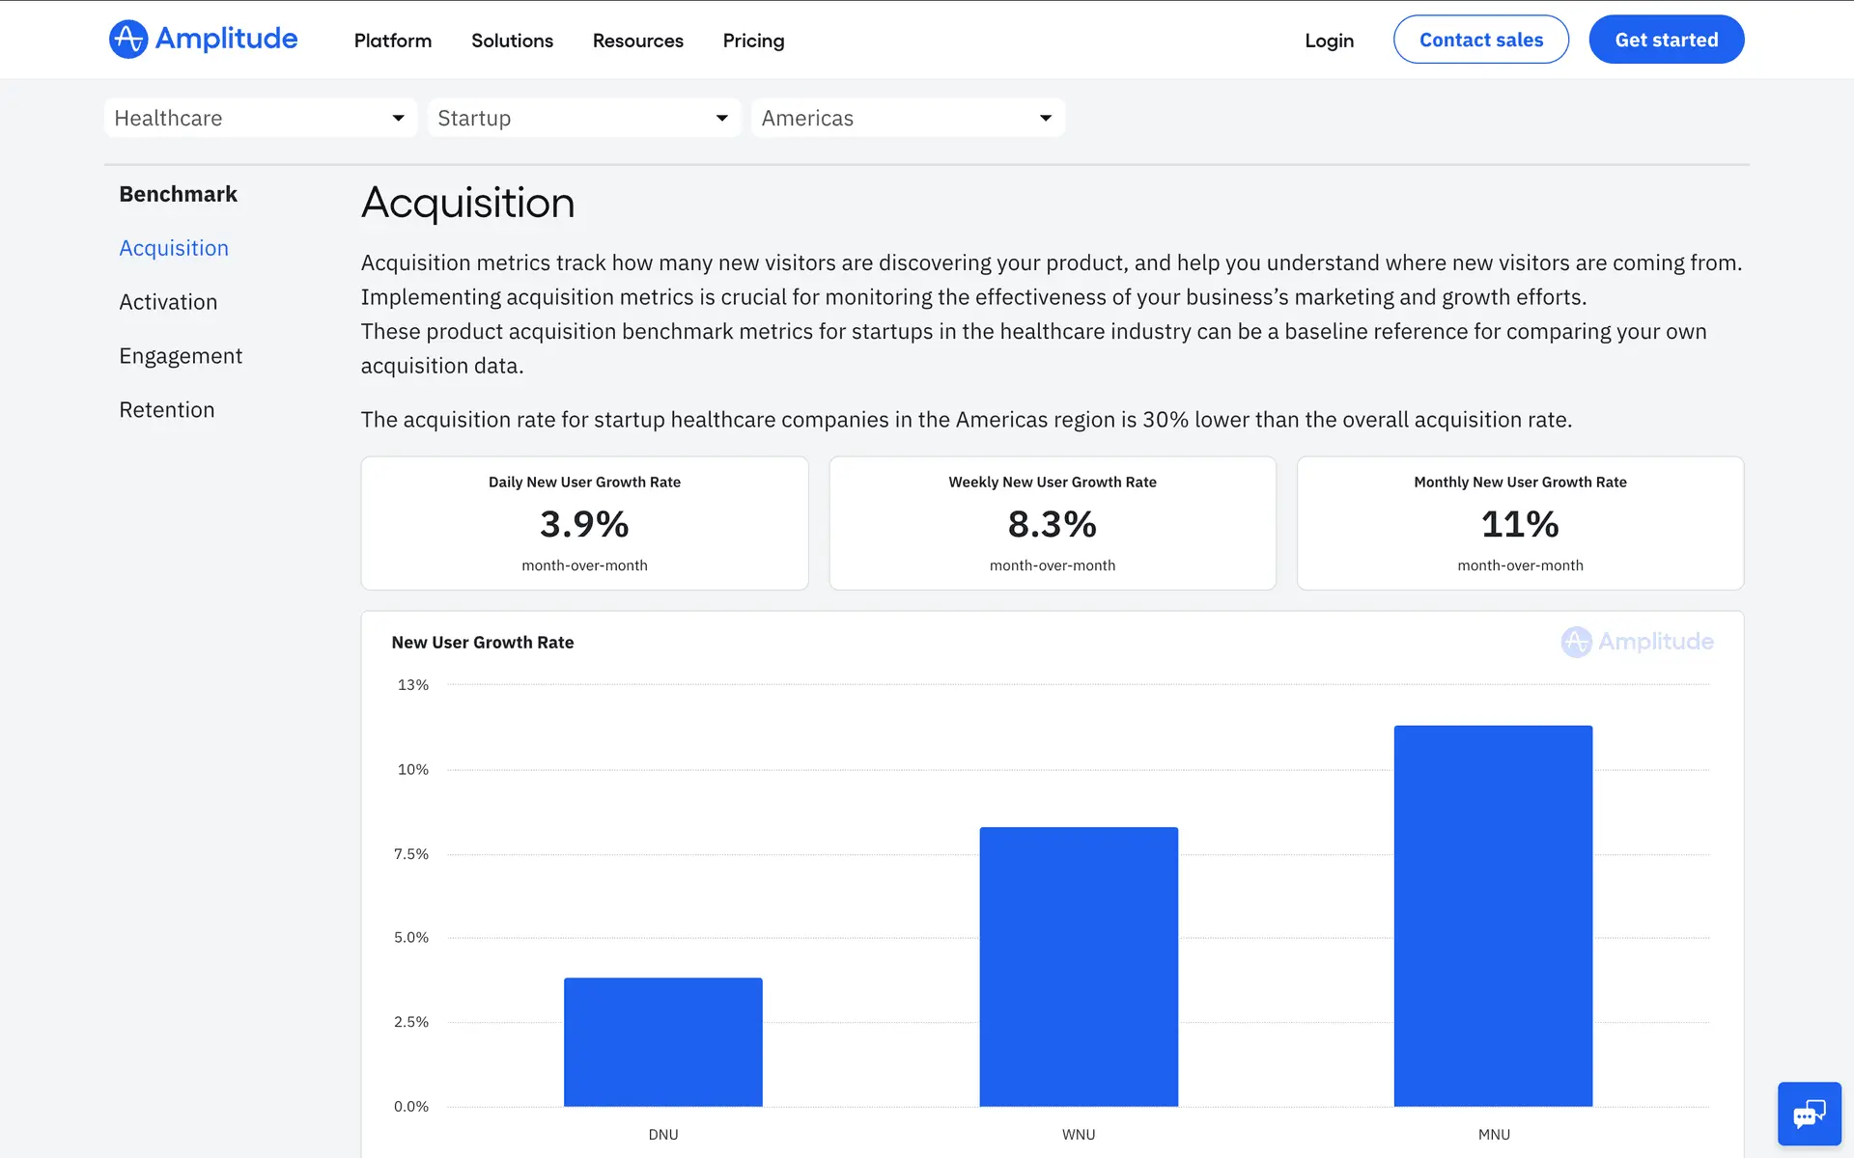
Task: Expand the Healthcare industry dropdown
Action: pyautogui.click(x=260, y=118)
